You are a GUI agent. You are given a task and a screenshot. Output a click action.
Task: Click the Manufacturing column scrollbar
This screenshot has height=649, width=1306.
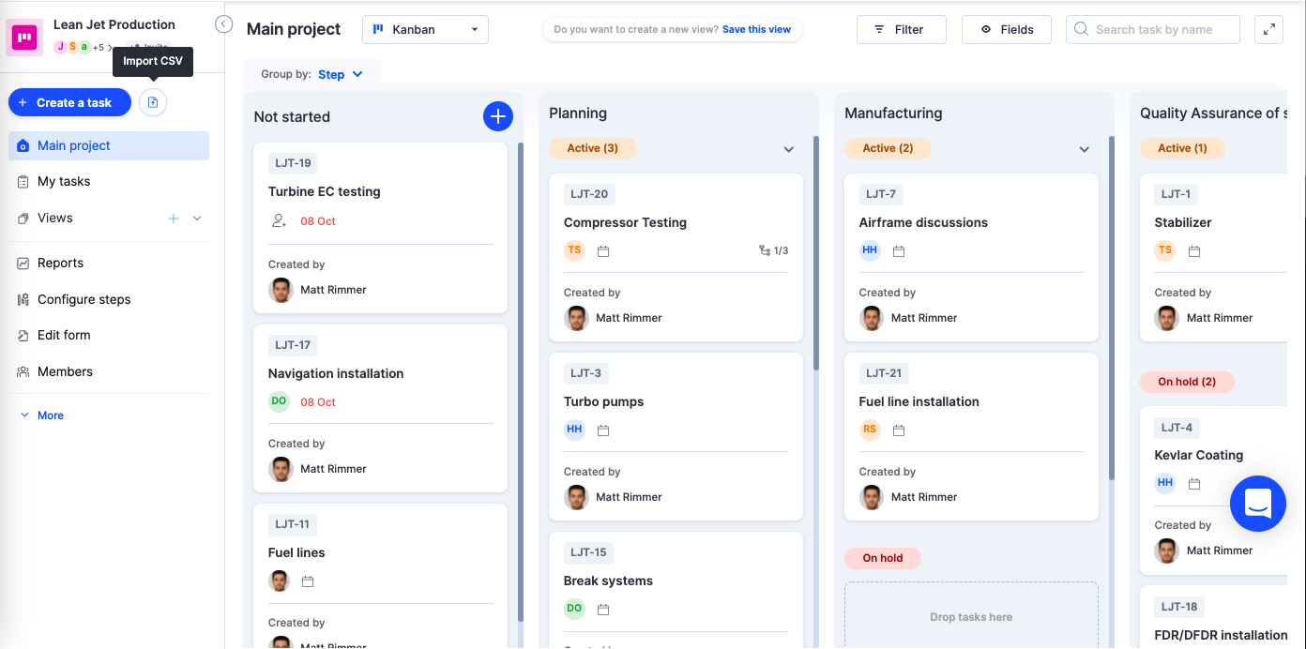pyautogui.click(x=1112, y=309)
